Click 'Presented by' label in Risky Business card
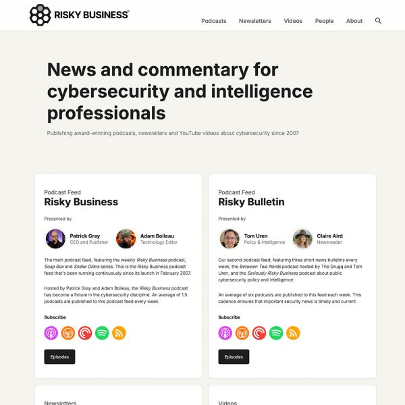This screenshot has width=405, height=405. click(58, 219)
